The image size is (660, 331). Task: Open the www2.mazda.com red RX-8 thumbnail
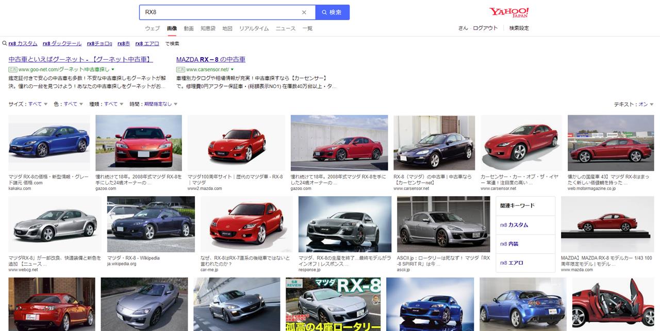[236, 143]
